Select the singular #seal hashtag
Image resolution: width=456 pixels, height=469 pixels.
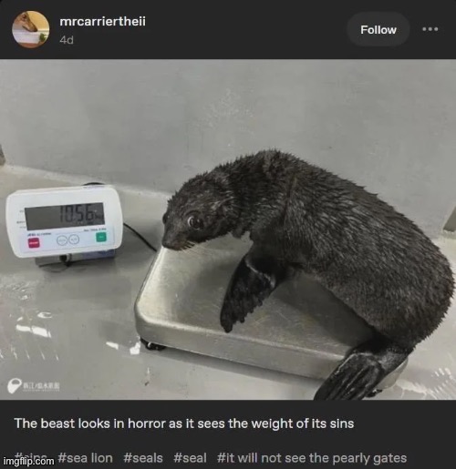190,458
